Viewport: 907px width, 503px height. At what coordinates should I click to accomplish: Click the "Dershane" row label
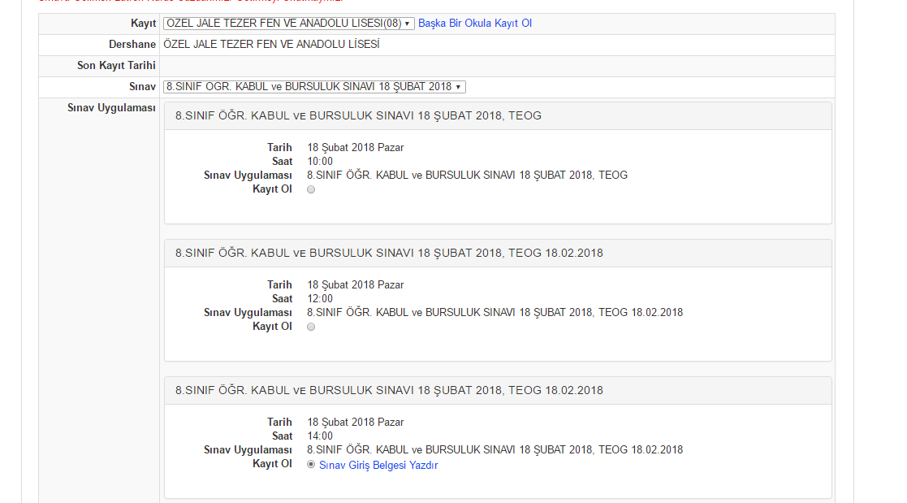(x=132, y=45)
